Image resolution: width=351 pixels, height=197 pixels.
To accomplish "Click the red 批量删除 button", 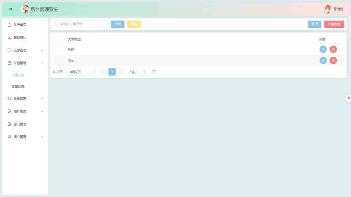I will 334,24.
